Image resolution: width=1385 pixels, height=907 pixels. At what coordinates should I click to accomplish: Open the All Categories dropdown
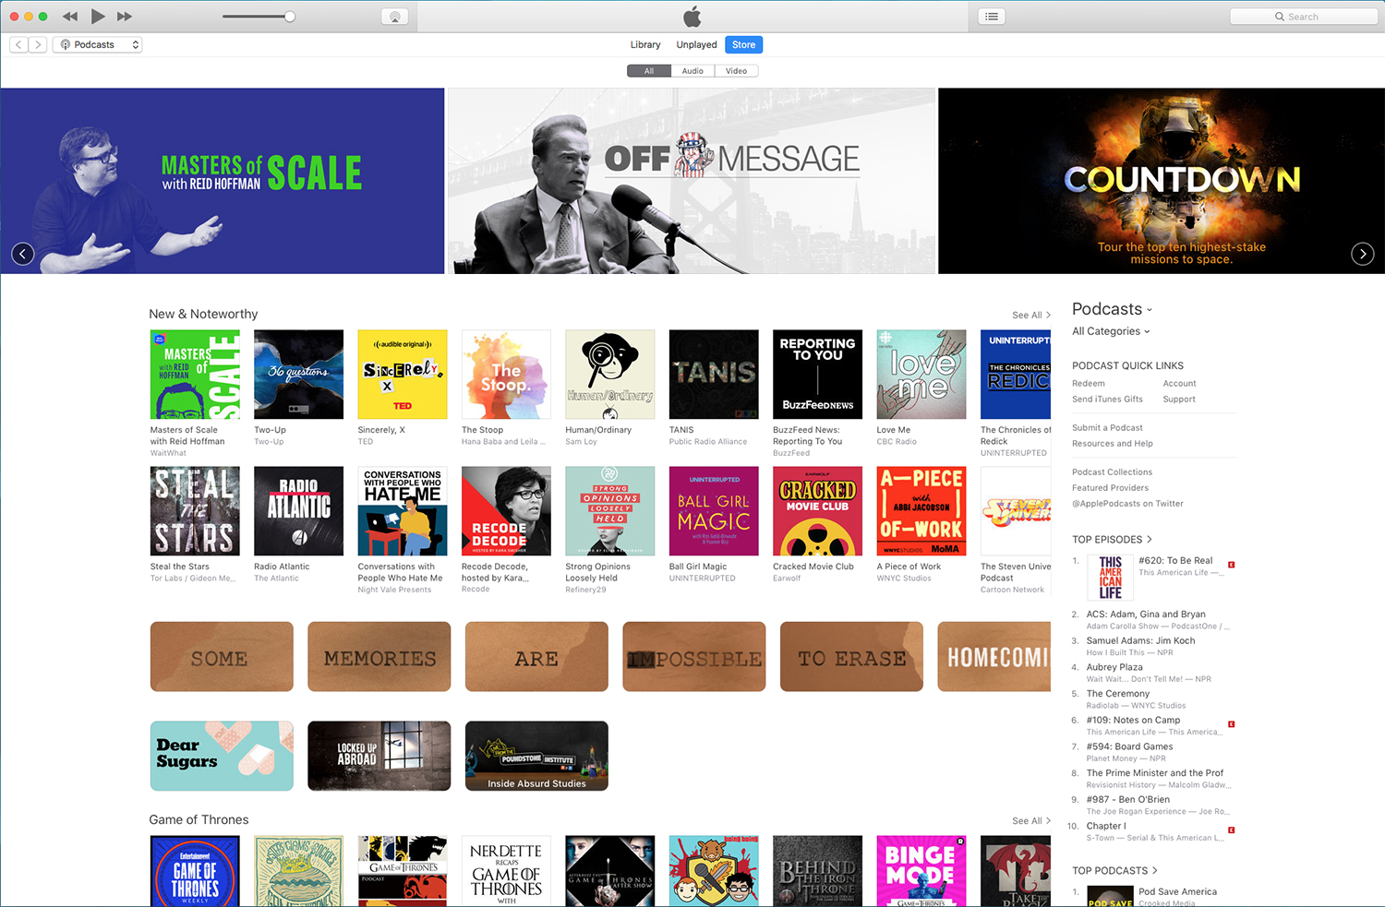tap(1111, 331)
